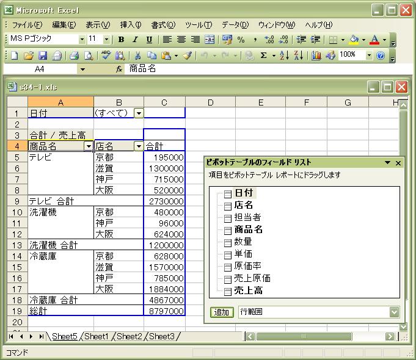Open font size dropdown
The width and height of the screenshot is (416, 360).
pyautogui.click(x=106, y=40)
